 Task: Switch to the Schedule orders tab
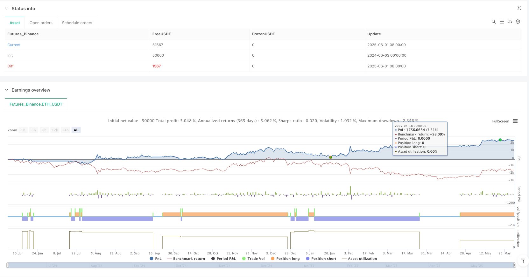[x=77, y=23]
